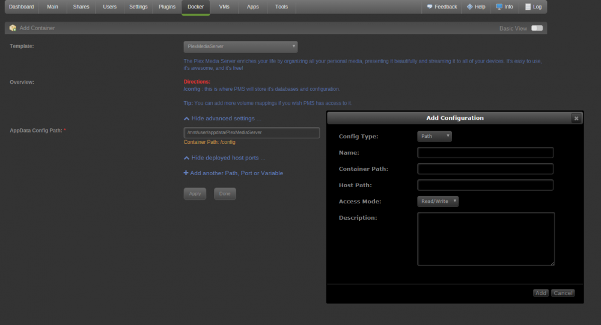Image resolution: width=601 pixels, height=325 pixels.
Task: Click the Add Container box icon
Action: tap(13, 28)
